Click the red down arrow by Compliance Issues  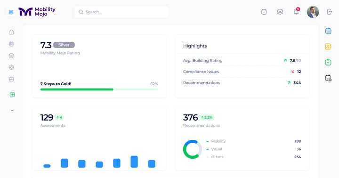293,72
